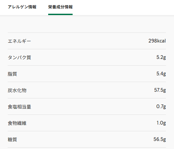Switch to the アレルゲン情報 tab

[x=22, y=7]
